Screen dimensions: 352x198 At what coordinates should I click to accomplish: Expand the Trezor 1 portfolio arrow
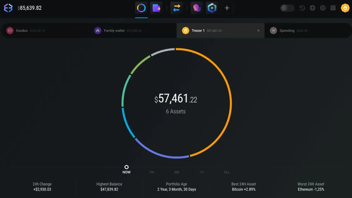[258, 31]
